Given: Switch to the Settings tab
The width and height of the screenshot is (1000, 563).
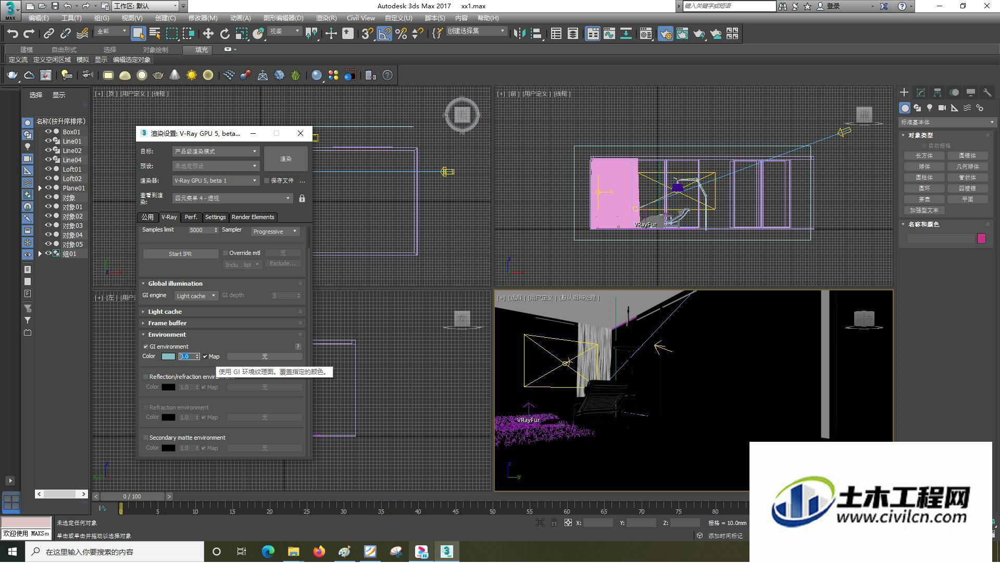Looking at the screenshot, I should coord(215,217).
